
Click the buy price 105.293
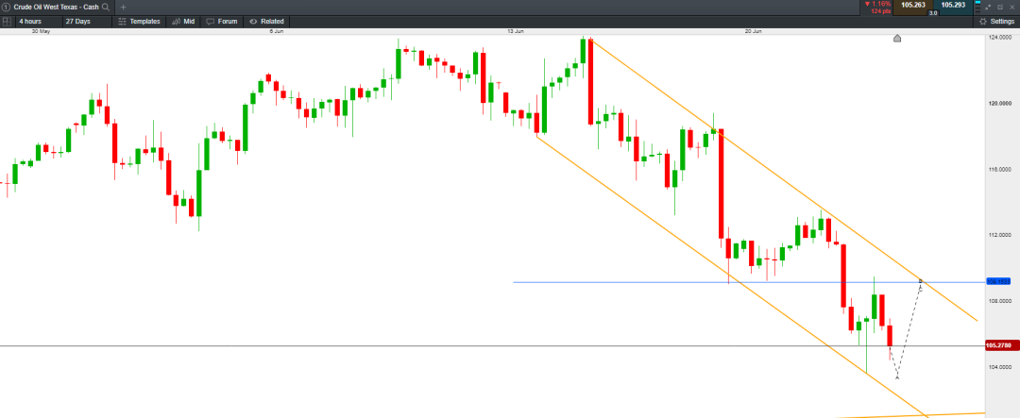(x=955, y=6)
